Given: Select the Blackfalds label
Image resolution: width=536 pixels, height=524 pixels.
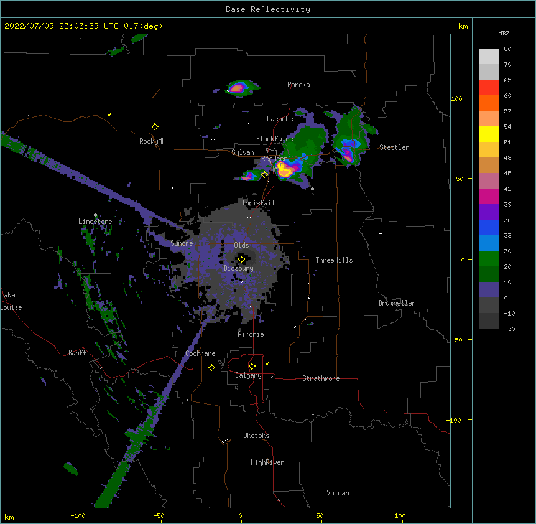Looking at the screenshot, I should [x=274, y=139].
